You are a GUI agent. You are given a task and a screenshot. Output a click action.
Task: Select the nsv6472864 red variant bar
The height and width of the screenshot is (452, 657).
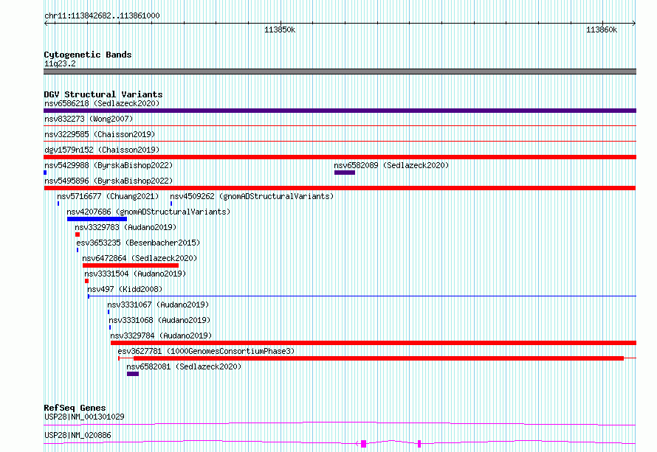tap(131, 265)
